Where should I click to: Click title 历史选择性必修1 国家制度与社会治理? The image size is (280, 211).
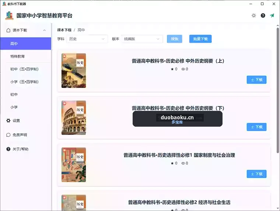(x=179, y=155)
